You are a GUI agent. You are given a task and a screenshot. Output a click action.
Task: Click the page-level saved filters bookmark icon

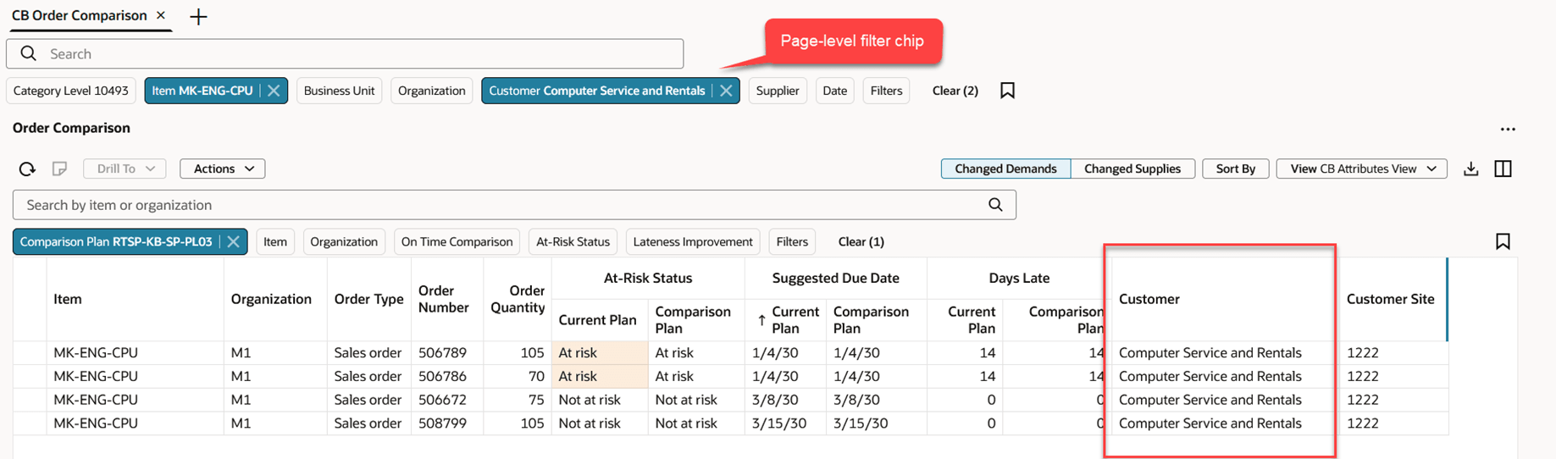click(x=1007, y=91)
